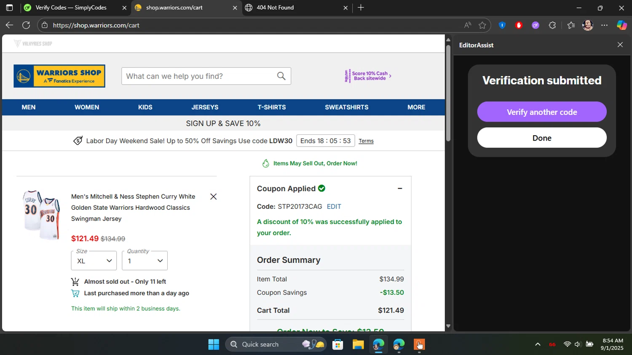Click the Coupon Savings -$13.50 value
Viewport: 632px width, 355px height.
pos(392,292)
